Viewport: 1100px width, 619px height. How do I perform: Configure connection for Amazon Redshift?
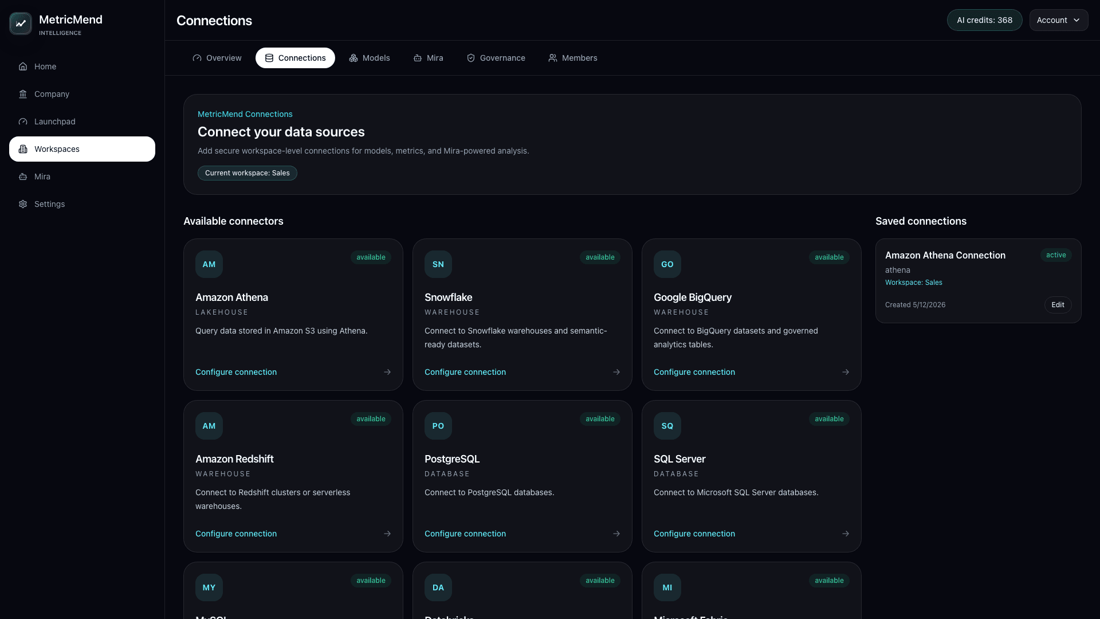(x=236, y=534)
